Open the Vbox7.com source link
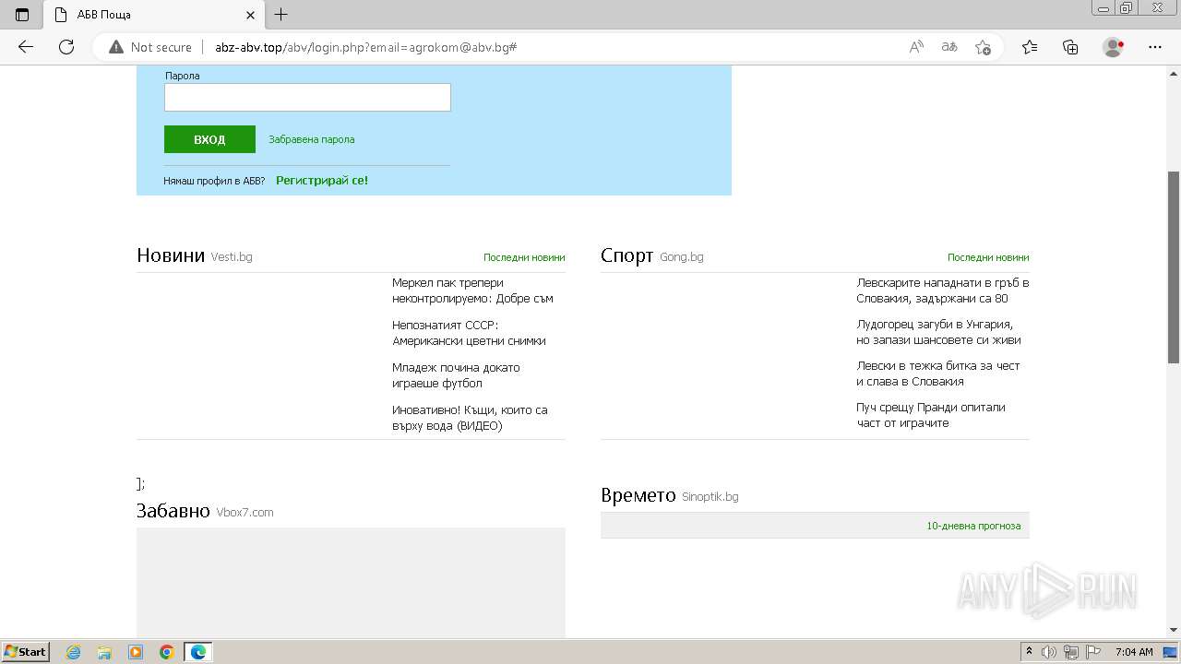Viewport: 1181px width, 664px height. [x=245, y=513]
